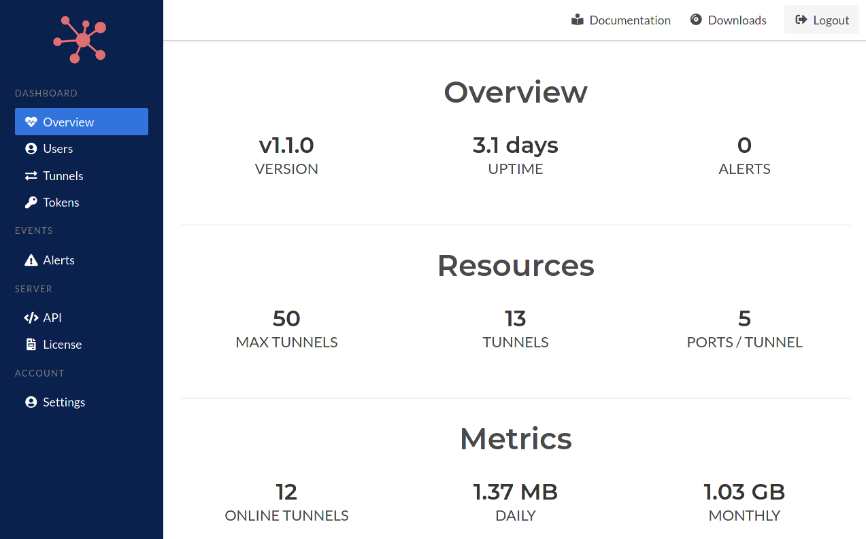The width and height of the screenshot is (866, 539).
Task: Click the network hub logo in the sidebar
Action: 81,40
